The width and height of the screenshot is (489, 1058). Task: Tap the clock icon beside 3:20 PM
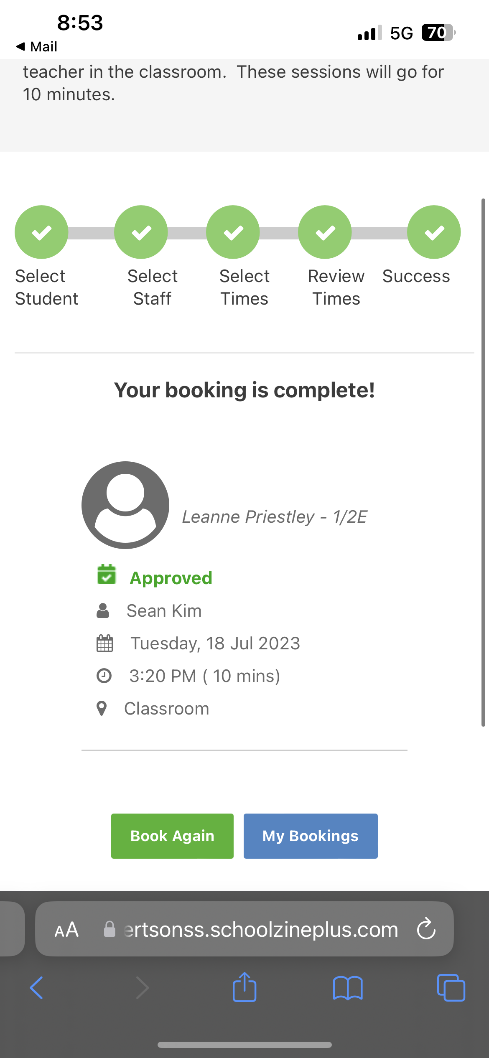coord(104,676)
